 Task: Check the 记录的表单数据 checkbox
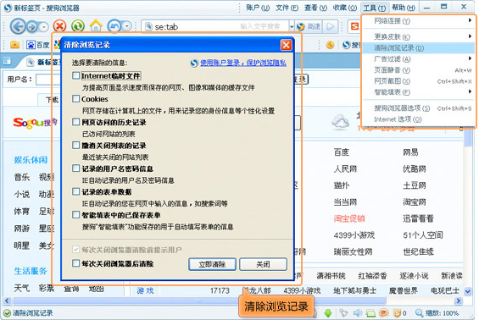click(76, 191)
